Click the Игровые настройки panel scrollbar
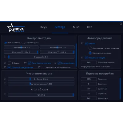123x123 pixels. (x=120, y=88)
